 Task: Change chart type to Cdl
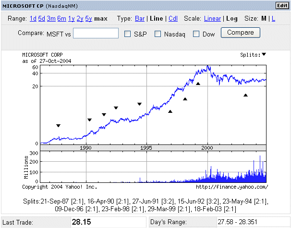click(173, 19)
